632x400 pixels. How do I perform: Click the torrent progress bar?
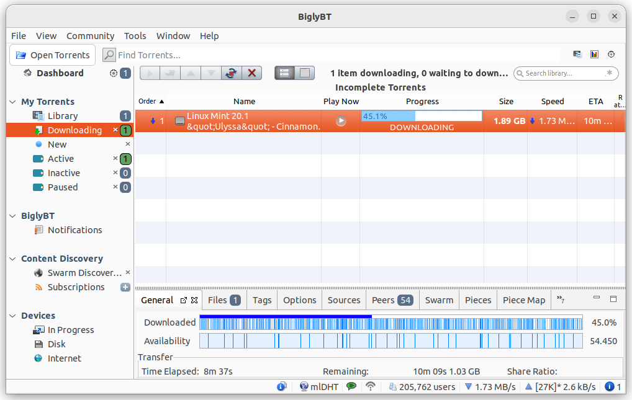[422, 116]
